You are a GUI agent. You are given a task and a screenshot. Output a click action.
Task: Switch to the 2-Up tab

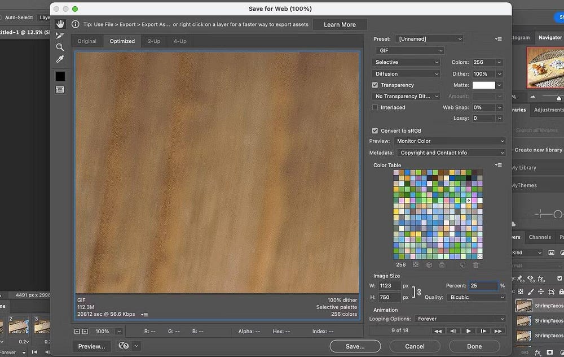[154, 41]
